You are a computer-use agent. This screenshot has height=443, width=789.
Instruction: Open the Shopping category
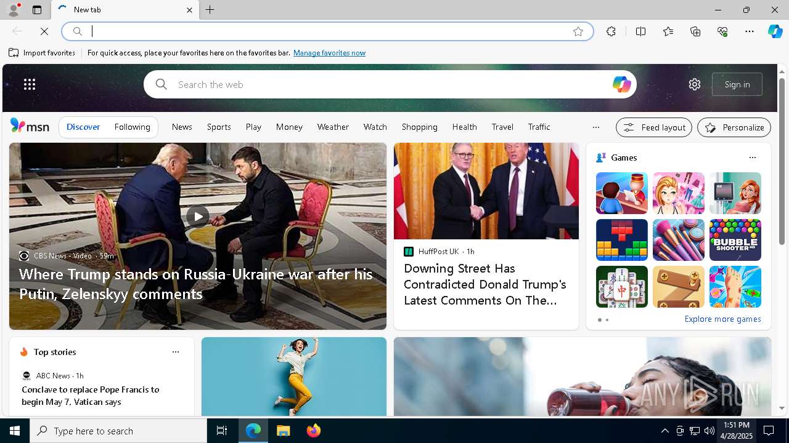click(420, 127)
